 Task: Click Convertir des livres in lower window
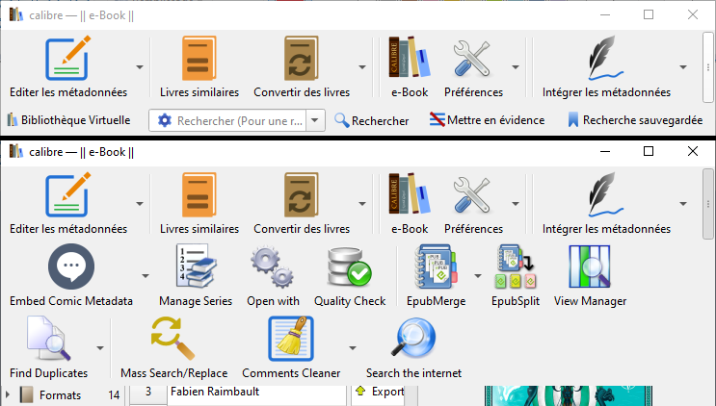302,204
